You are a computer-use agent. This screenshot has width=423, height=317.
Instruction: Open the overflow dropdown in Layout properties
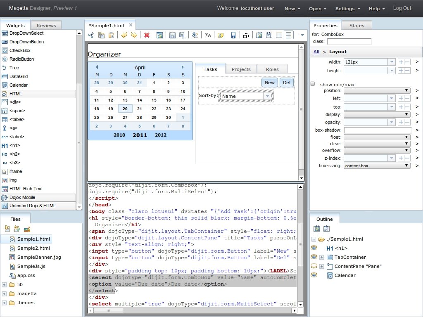click(377, 150)
